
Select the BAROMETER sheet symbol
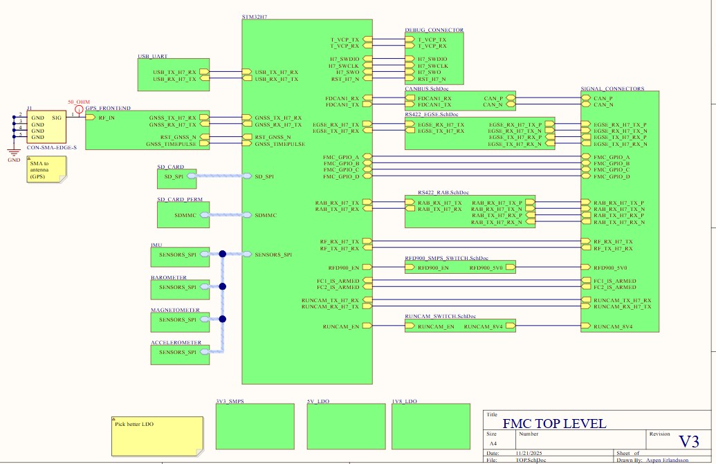178,290
